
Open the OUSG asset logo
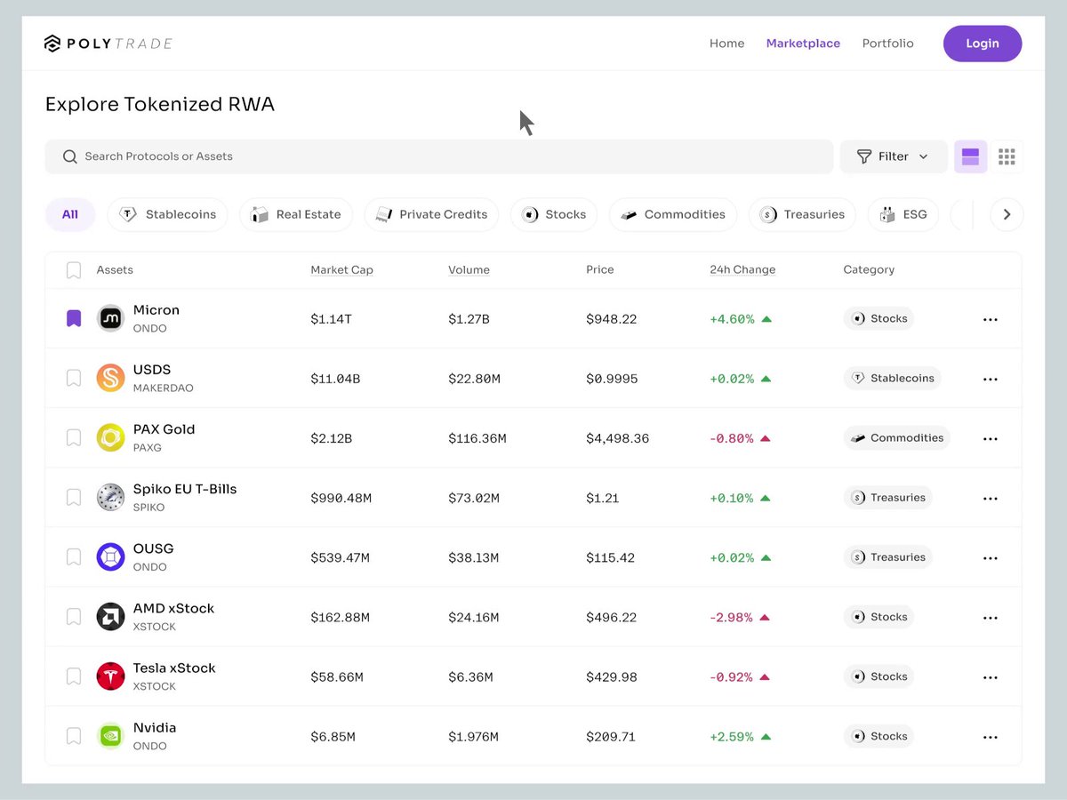110,556
